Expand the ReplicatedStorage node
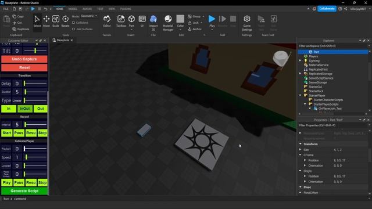This screenshot has width=372, height=209. click(300, 74)
